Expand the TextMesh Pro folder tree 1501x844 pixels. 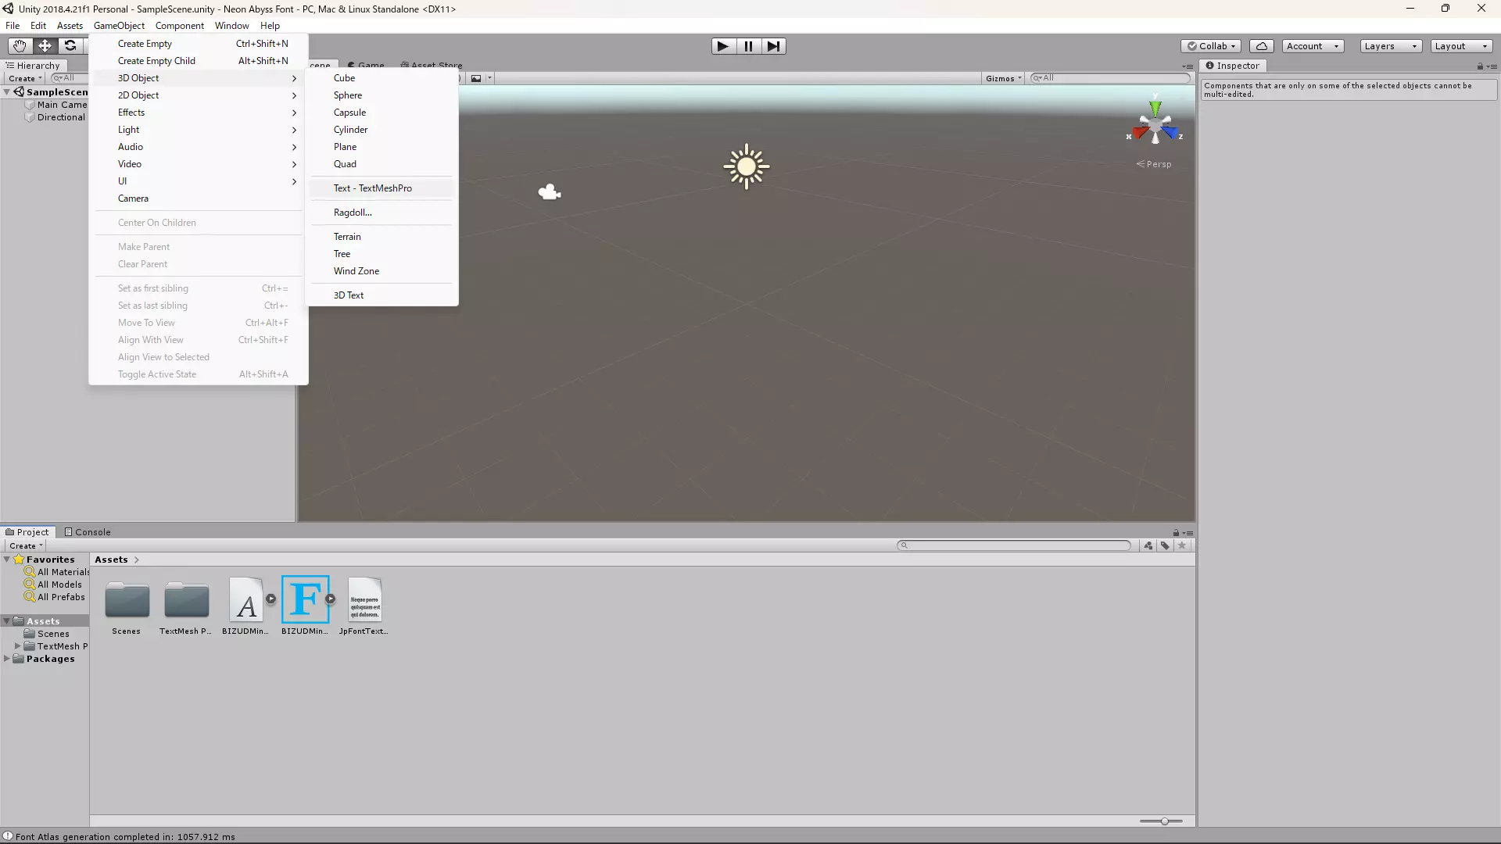click(17, 646)
